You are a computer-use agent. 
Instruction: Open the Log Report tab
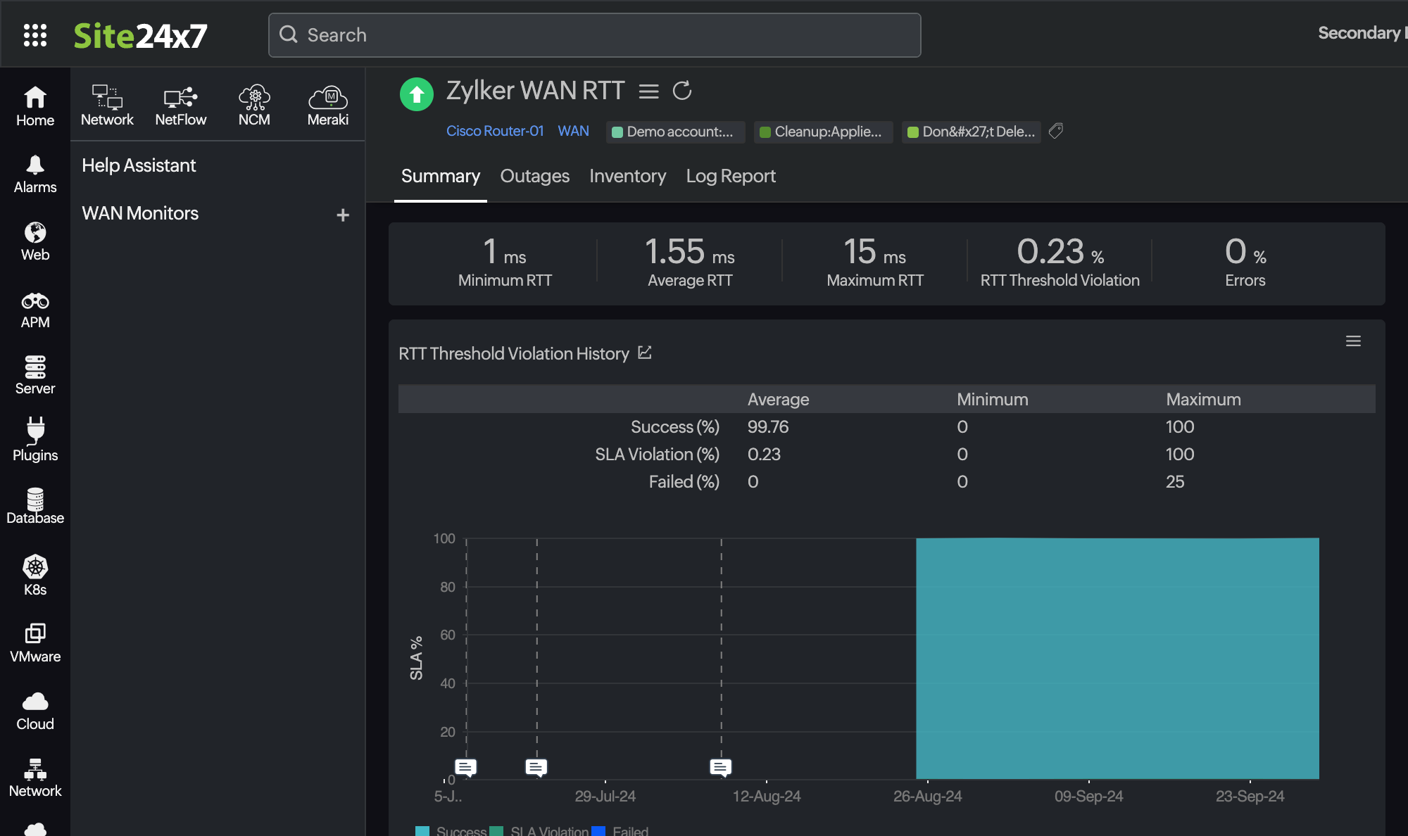[730, 176]
